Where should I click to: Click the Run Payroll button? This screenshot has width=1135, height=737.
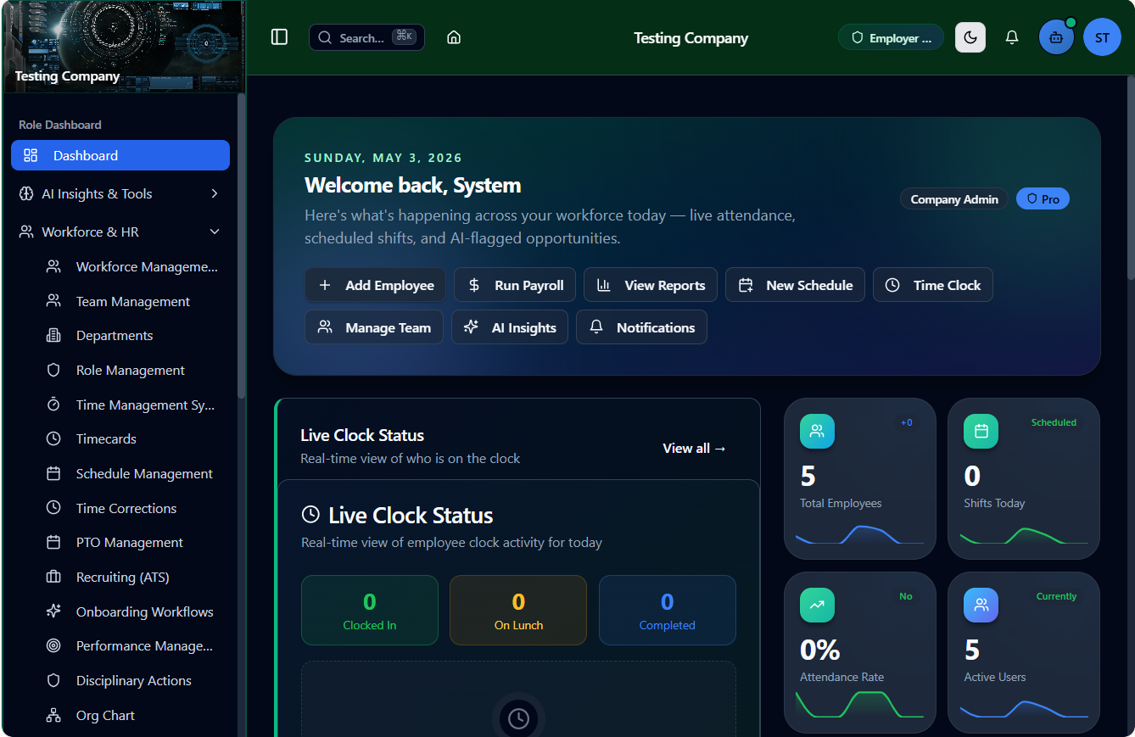[x=515, y=285]
